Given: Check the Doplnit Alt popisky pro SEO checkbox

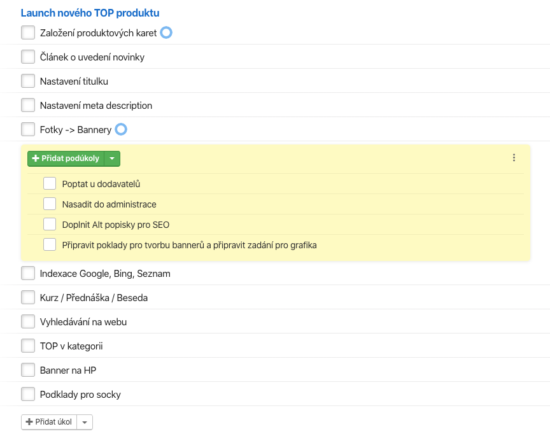Looking at the screenshot, I should click(50, 224).
